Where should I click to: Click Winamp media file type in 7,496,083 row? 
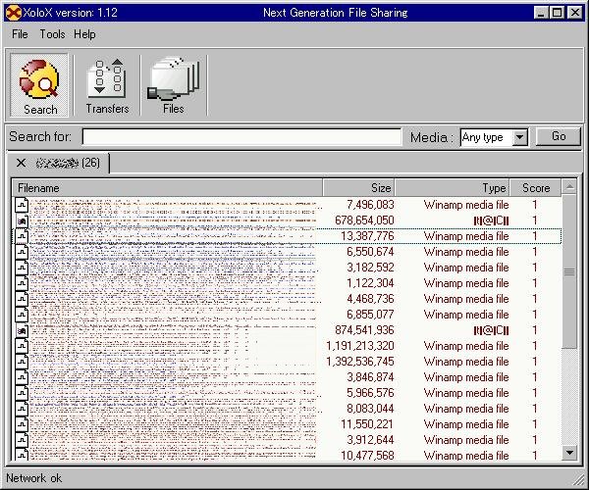pos(466,205)
